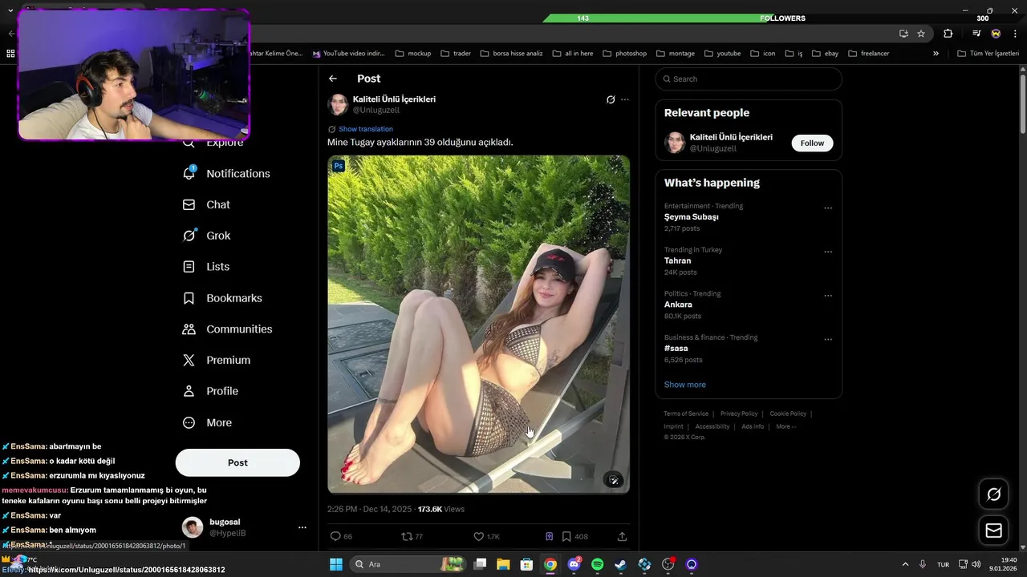Open Lists in the sidebar
The width and height of the screenshot is (1027, 577).
(206, 267)
